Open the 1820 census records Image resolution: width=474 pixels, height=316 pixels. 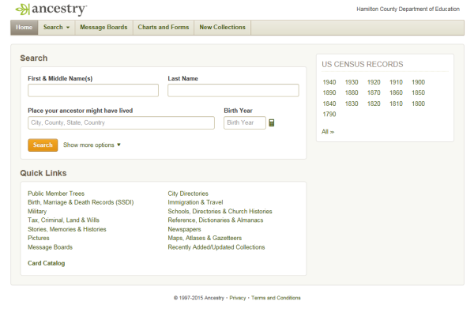pos(374,103)
